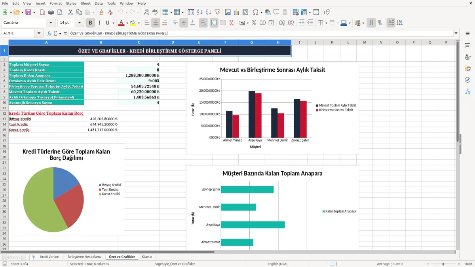475x267 pixels.
Task: Sort Descending icon
Action: coord(208,12)
